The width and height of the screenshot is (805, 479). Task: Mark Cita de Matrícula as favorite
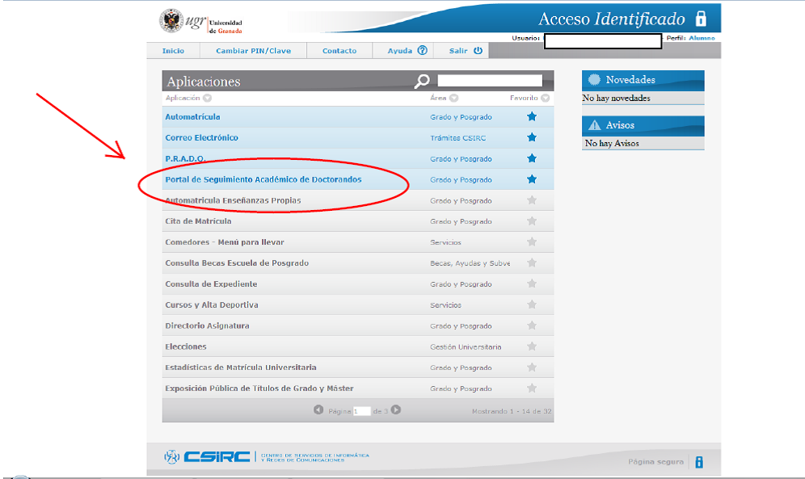tap(532, 221)
